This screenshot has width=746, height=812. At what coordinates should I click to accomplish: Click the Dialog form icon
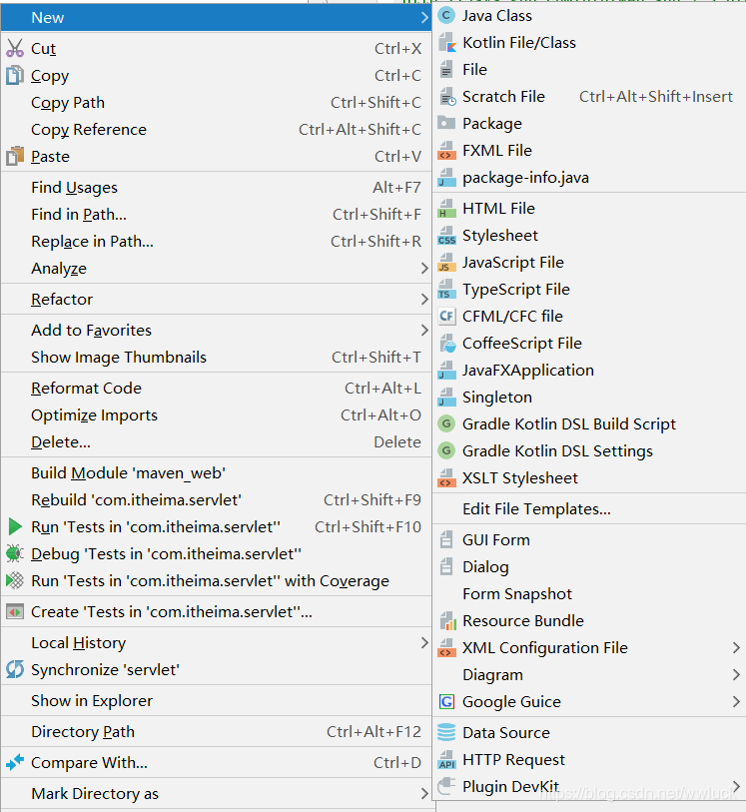446,566
